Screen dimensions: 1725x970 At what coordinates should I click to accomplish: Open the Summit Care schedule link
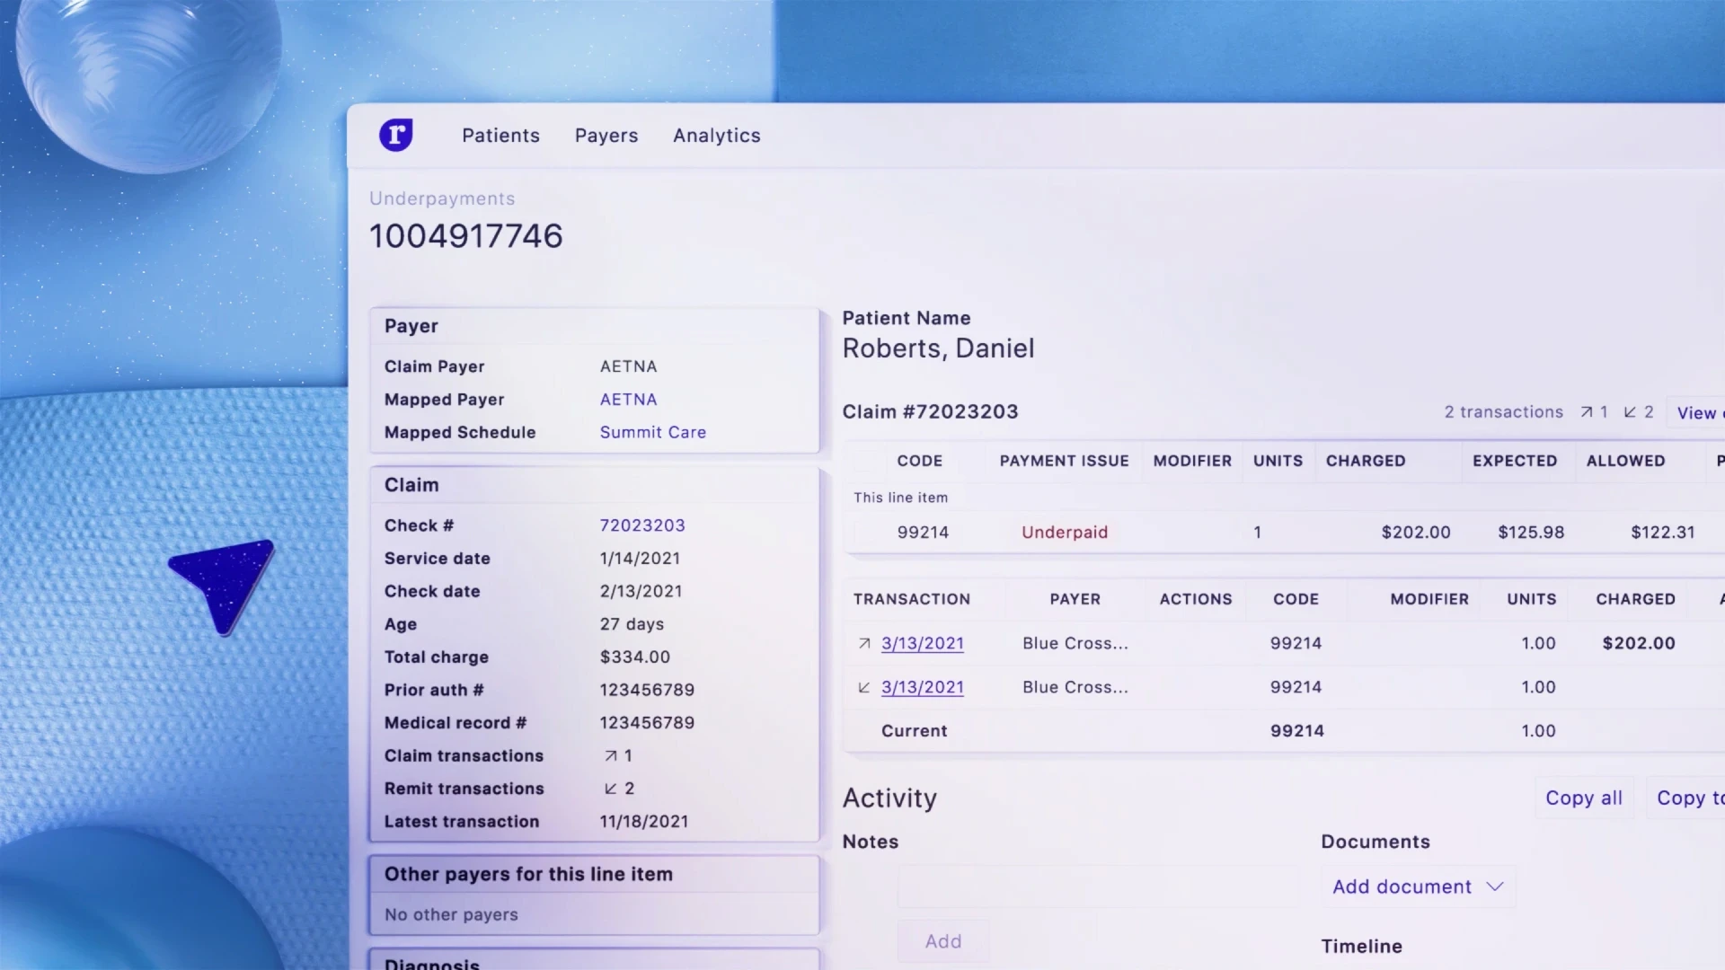point(652,432)
